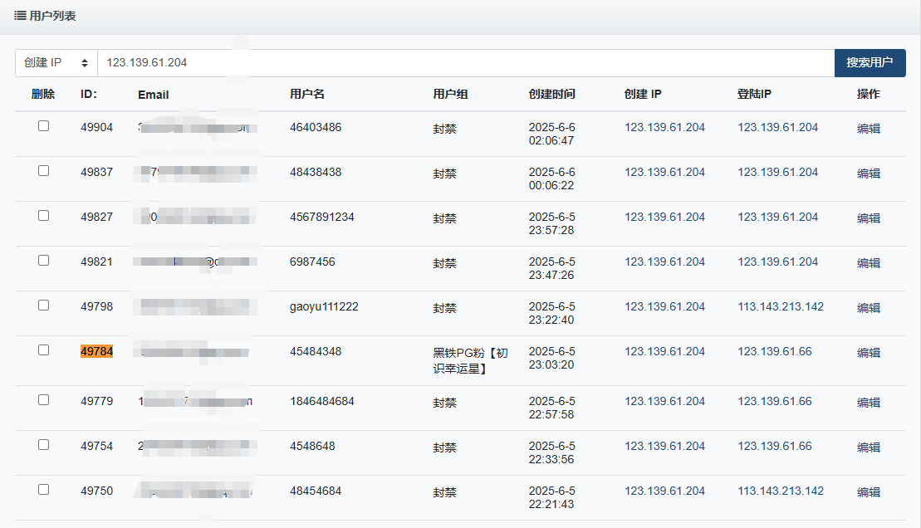The height and width of the screenshot is (528, 921).
Task: Click 编辑 for user 45484348
Action: [868, 352]
